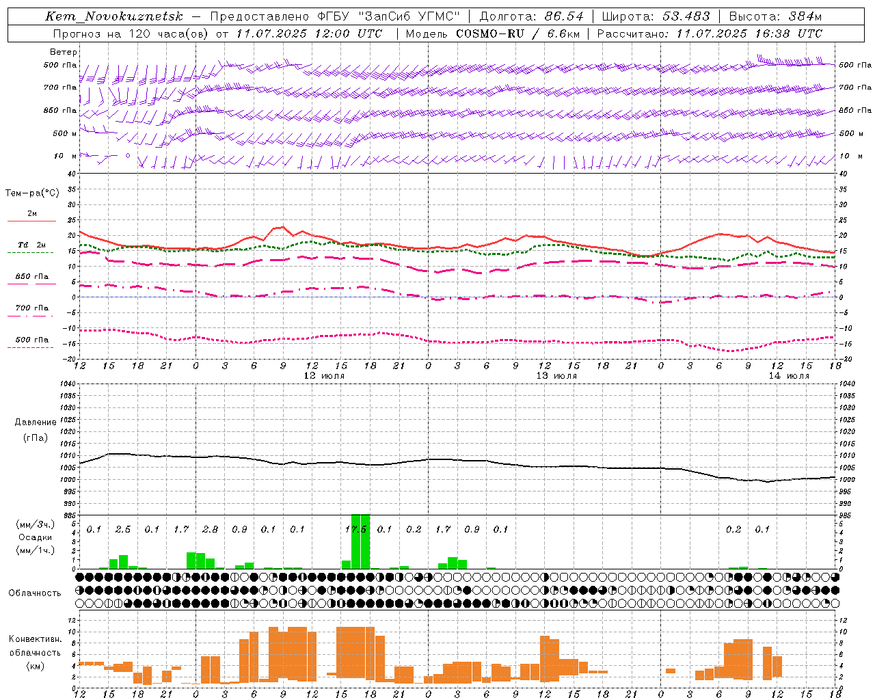Click the 850 гПа temperature legend label
The height and width of the screenshot is (700, 875).
[31, 277]
